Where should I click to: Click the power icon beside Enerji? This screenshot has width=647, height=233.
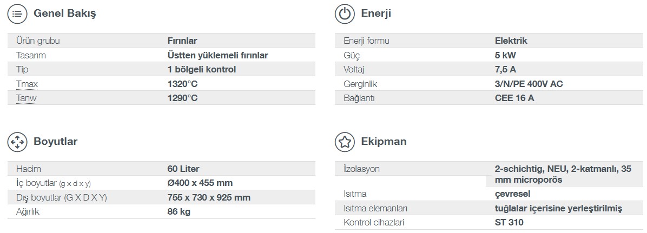point(345,14)
